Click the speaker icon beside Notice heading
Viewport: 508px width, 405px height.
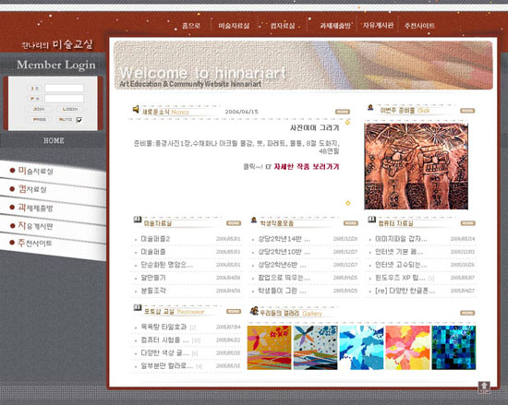136,110
